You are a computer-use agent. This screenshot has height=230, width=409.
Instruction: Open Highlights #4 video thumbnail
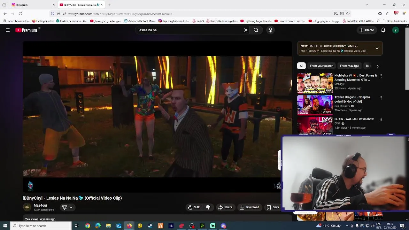[315, 83]
